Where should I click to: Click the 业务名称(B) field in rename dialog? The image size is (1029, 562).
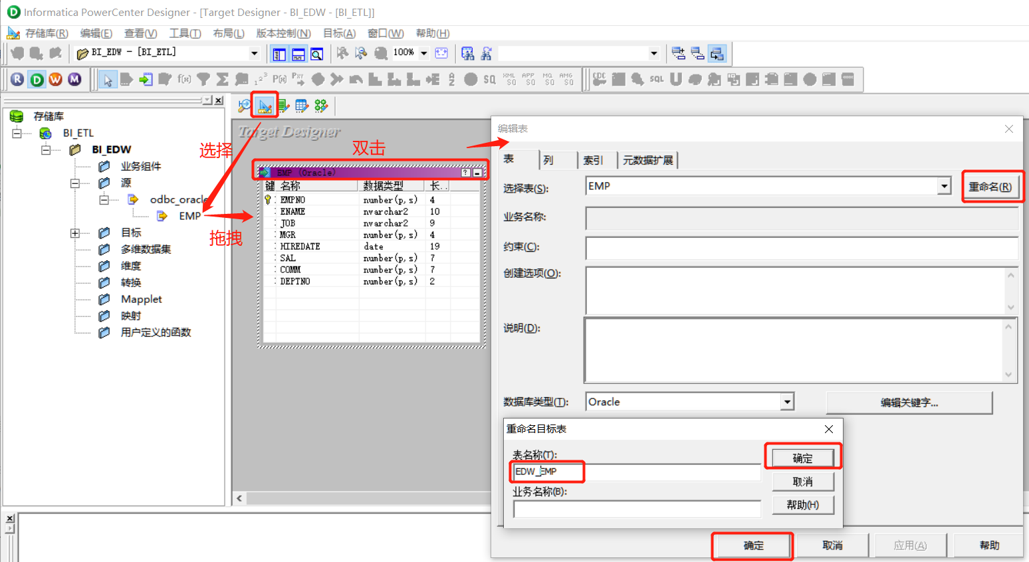click(637, 509)
